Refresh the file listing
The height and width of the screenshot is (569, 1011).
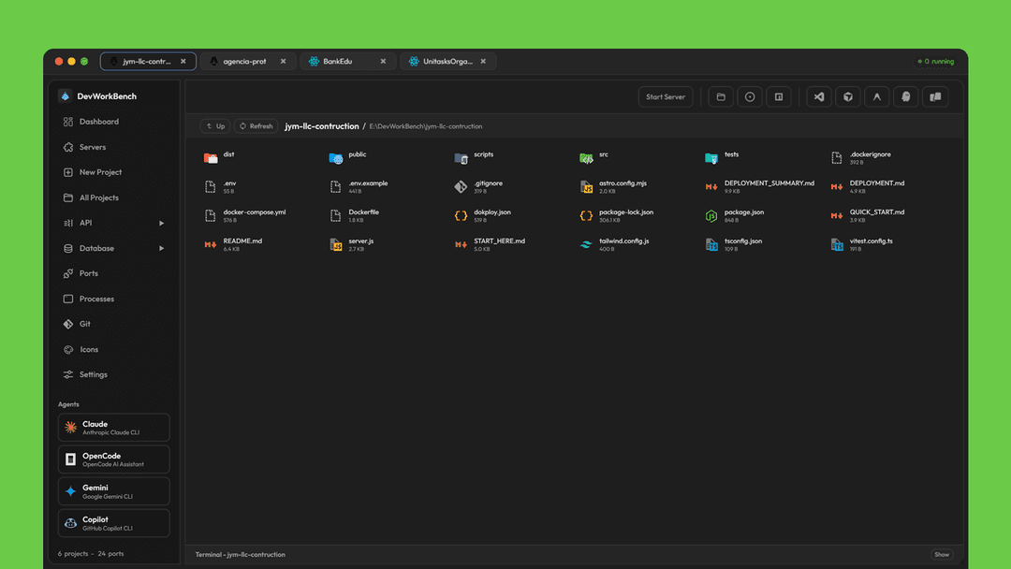tap(256, 125)
